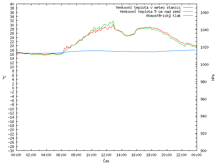Click the '-20' temperature axis label
The image size is (217, 163).
[11, 130]
